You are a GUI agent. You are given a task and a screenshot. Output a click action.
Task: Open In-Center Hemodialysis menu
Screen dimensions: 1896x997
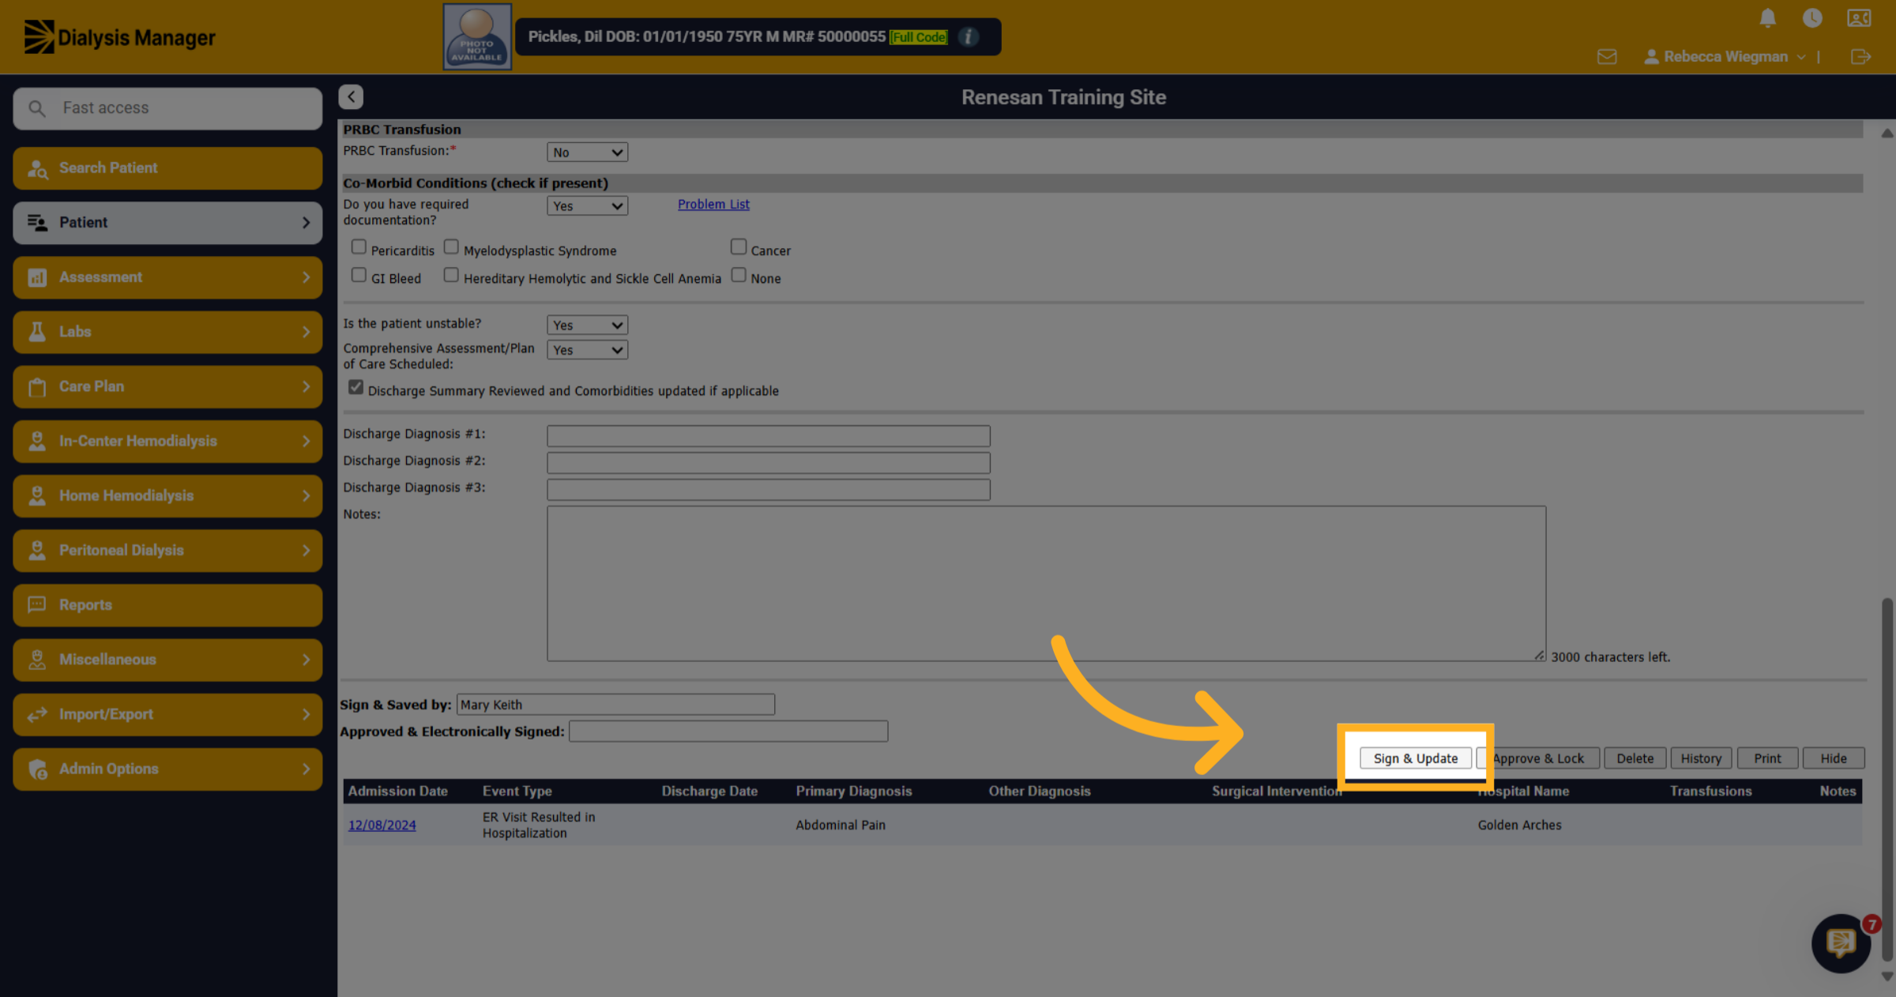point(167,440)
